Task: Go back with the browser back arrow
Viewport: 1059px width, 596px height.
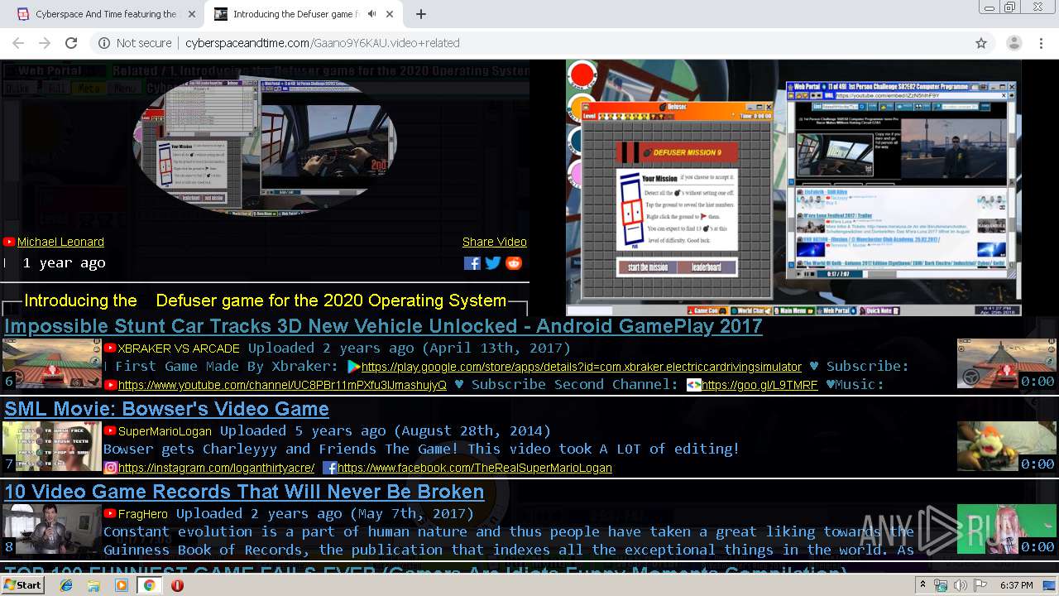Action: click(18, 43)
